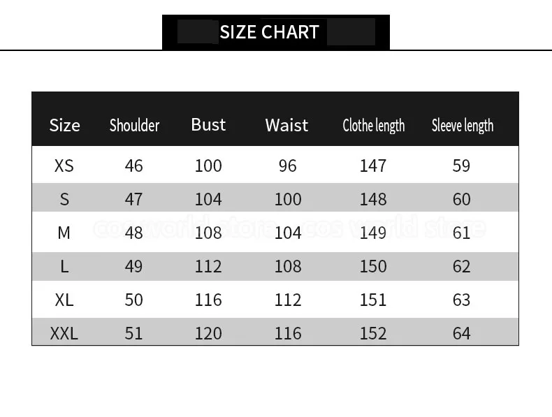Click the XL size row label
This screenshot has height=417, width=552.
(x=64, y=300)
